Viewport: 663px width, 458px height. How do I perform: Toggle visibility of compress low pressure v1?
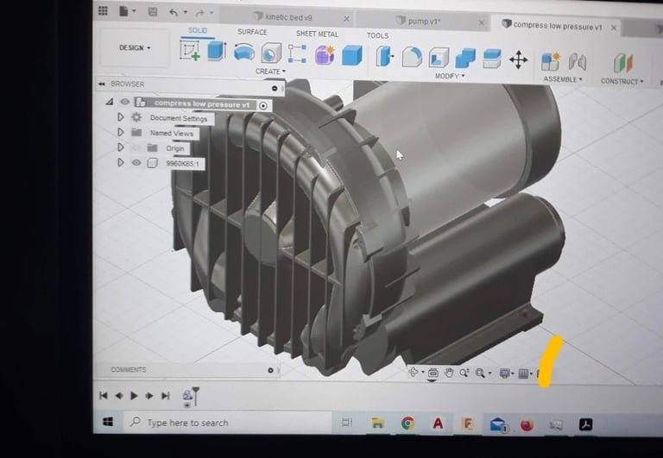[124, 102]
